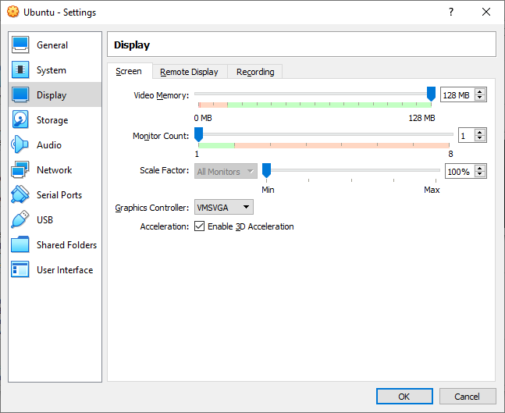The width and height of the screenshot is (505, 413).
Task: Click the help question mark button
Action: [451, 12]
